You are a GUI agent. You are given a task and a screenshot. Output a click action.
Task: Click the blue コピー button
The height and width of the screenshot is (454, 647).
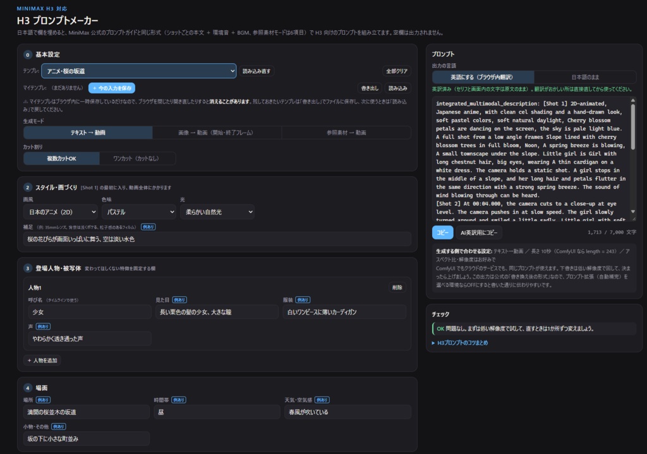[x=443, y=232]
